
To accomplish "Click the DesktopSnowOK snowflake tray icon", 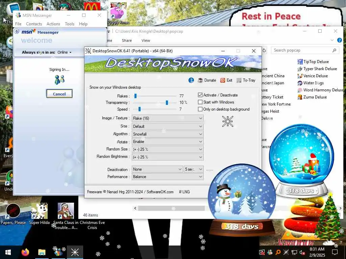I will 286,252.
